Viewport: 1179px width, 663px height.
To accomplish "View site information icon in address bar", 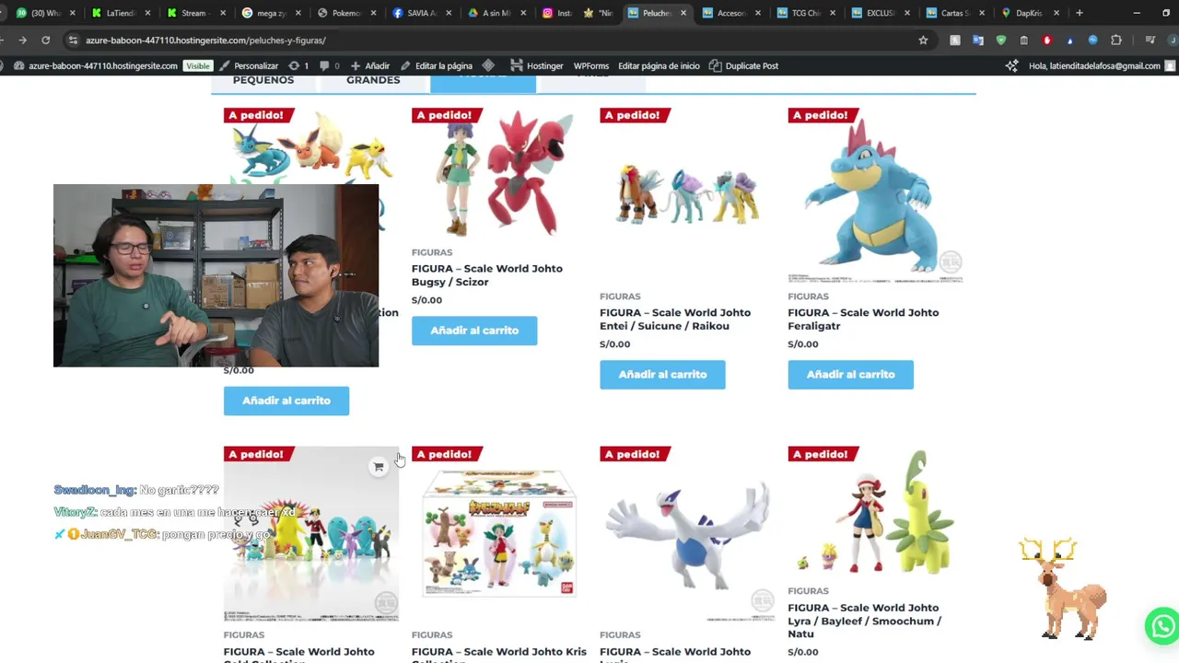I will coord(72,41).
